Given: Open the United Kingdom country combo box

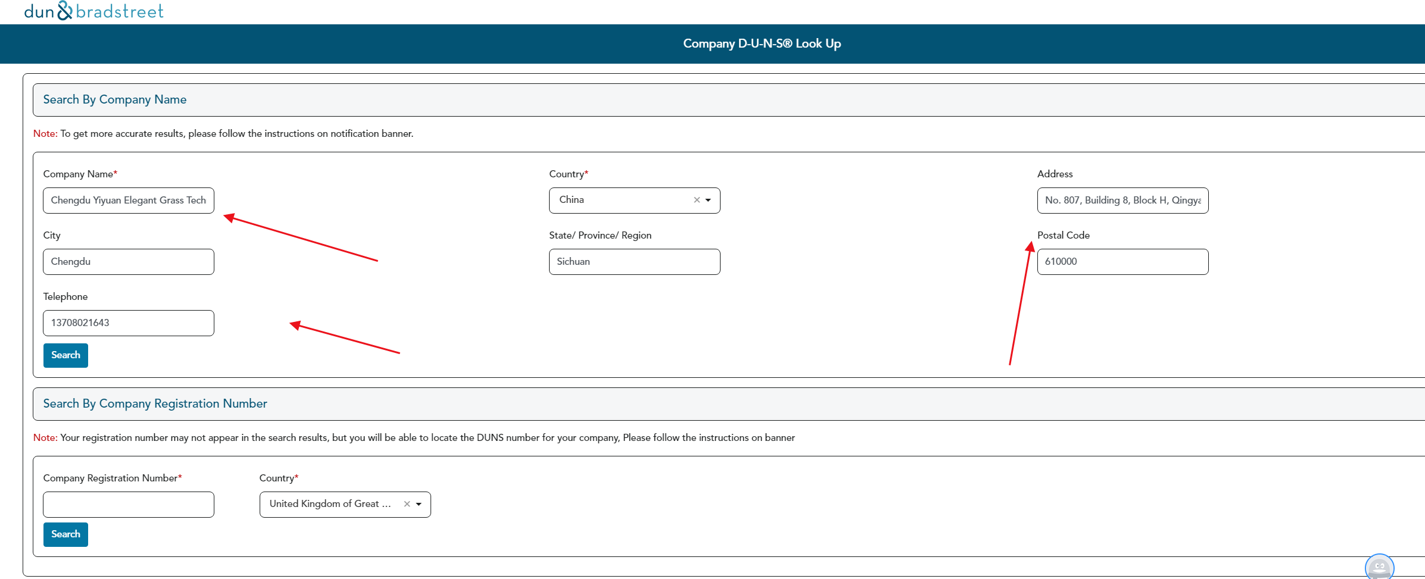Looking at the screenshot, I should [345, 505].
